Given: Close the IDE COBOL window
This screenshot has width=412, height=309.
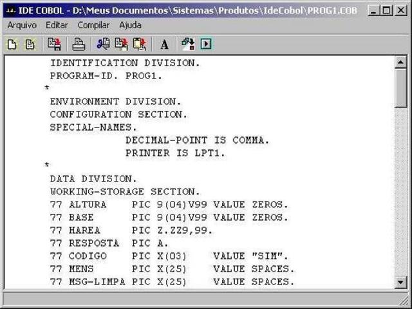Looking at the screenshot, I should pyautogui.click(x=400, y=10).
